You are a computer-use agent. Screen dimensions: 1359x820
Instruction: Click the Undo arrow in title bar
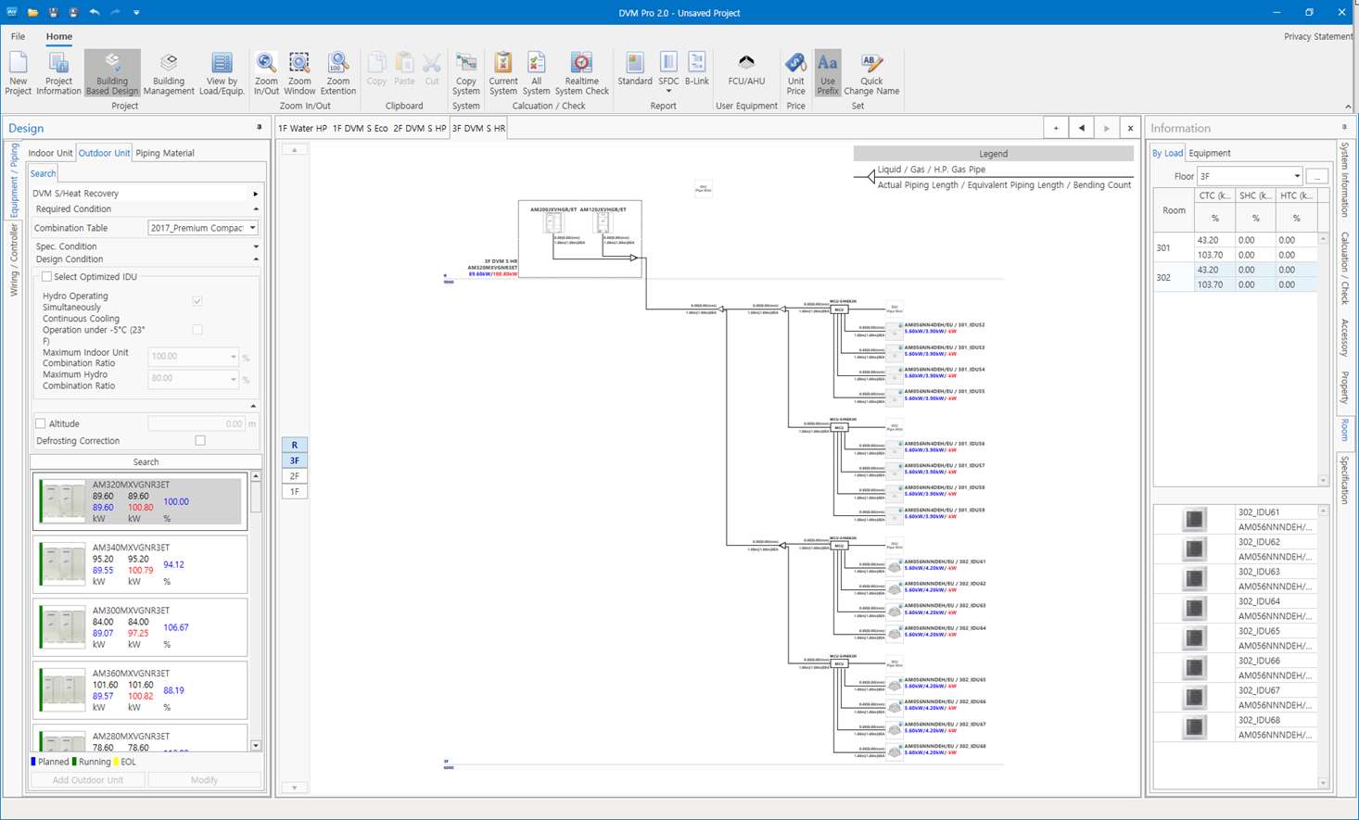[95, 12]
